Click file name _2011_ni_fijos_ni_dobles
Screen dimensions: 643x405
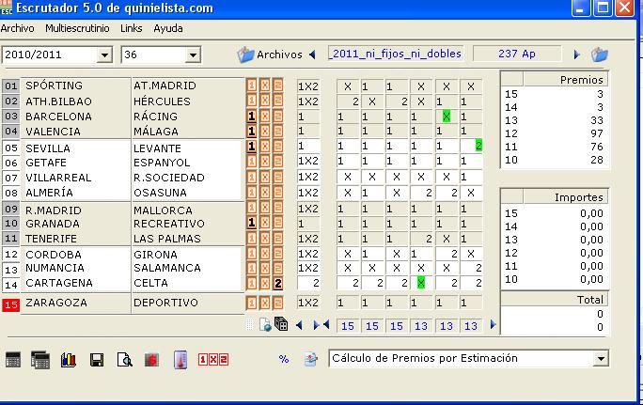tap(396, 54)
